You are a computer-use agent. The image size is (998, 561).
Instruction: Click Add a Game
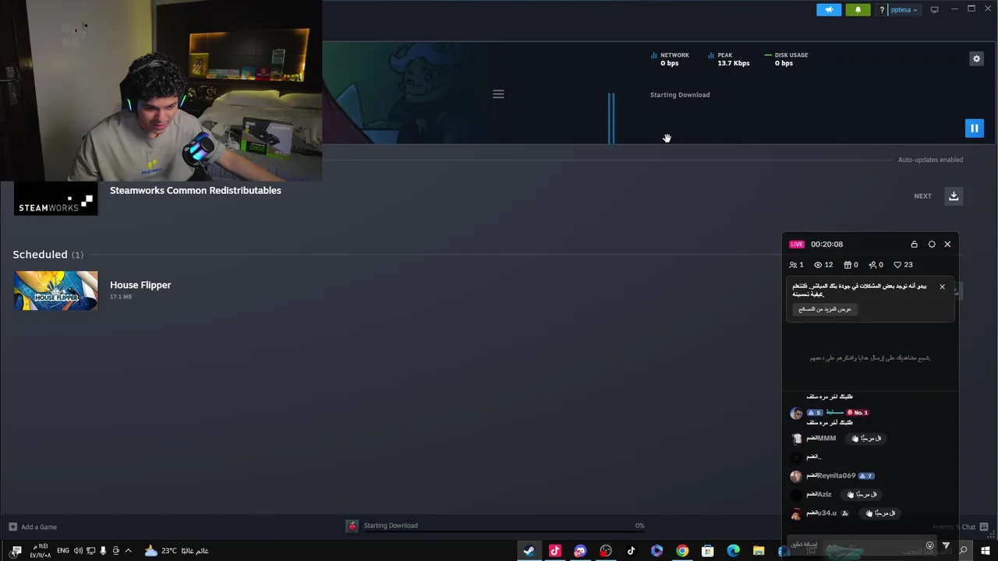33,527
